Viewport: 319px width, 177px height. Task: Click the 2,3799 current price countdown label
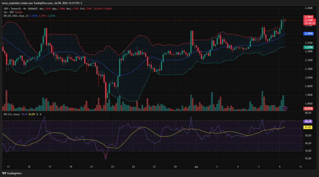click(310, 22)
